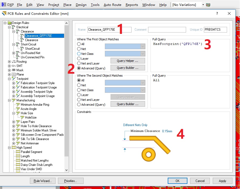Click the Minimum Annular Ring icon
Image resolution: width=240 pixels, height=189 pixels.
tap(18, 105)
